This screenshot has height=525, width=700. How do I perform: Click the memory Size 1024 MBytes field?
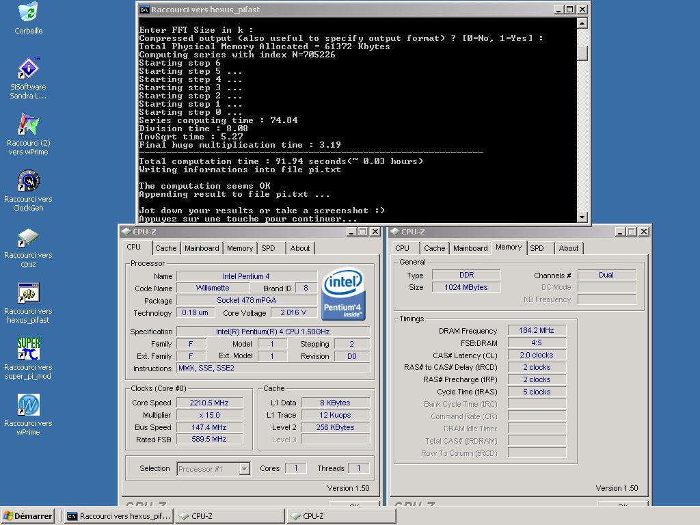pyautogui.click(x=466, y=288)
